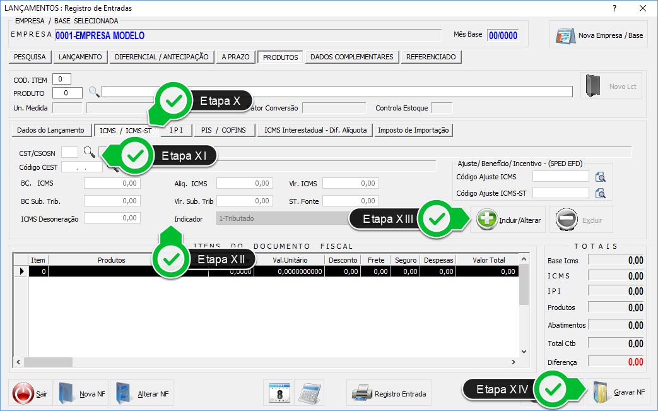Click Alterar NF button

click(144, 393)
